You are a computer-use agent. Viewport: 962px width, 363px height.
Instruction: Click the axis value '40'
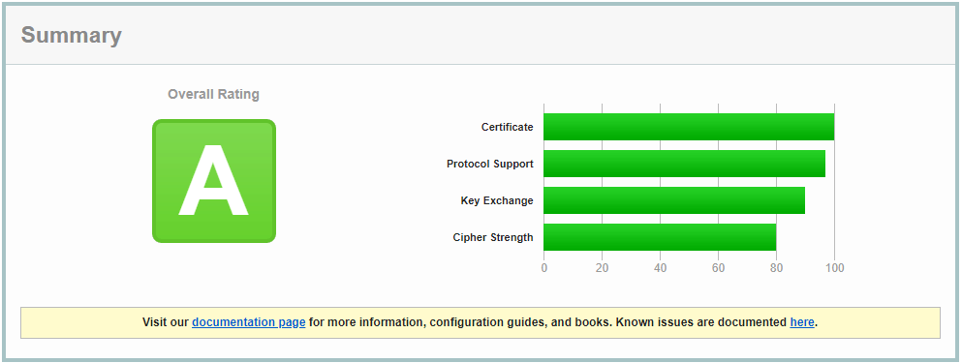click(x=660, y=268)
